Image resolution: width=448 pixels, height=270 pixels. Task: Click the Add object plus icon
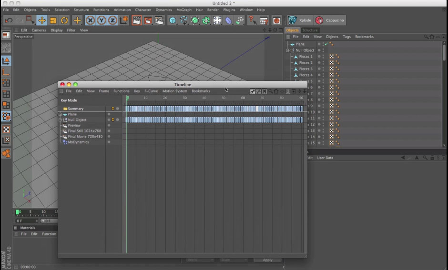coord(77,20)
